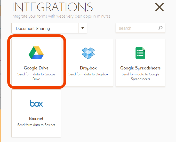Click "Send form data to Dropbox" description

pyautogui.click(x=88, y=74)
